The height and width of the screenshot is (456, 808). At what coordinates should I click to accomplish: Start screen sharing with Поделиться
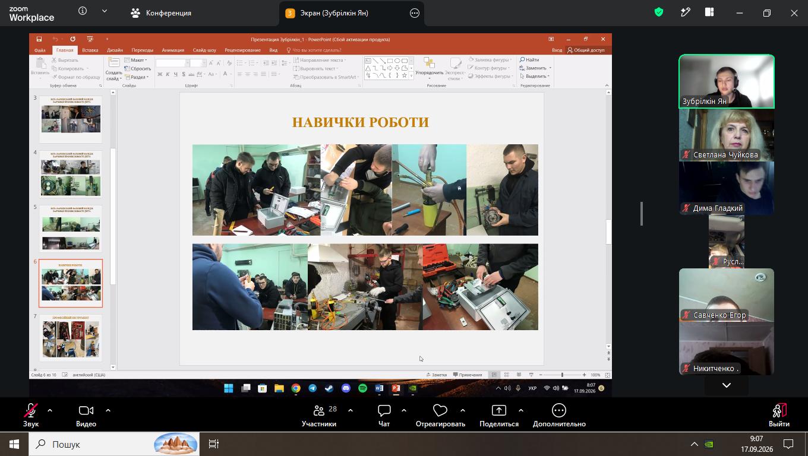pyautogui.click(x=499, y=416)
